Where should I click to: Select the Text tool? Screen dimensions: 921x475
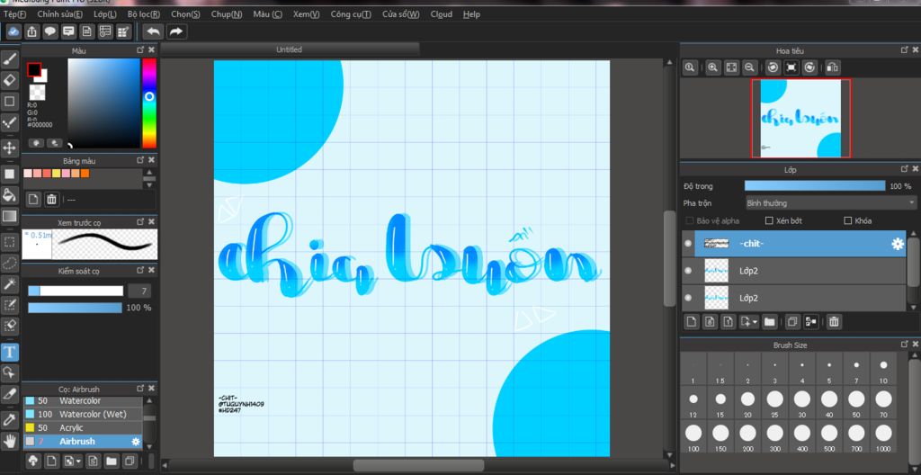(9, 352)
